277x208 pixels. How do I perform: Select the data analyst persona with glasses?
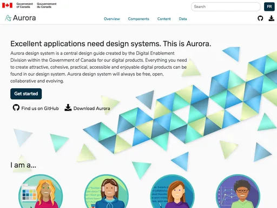(x=238, y=191)
